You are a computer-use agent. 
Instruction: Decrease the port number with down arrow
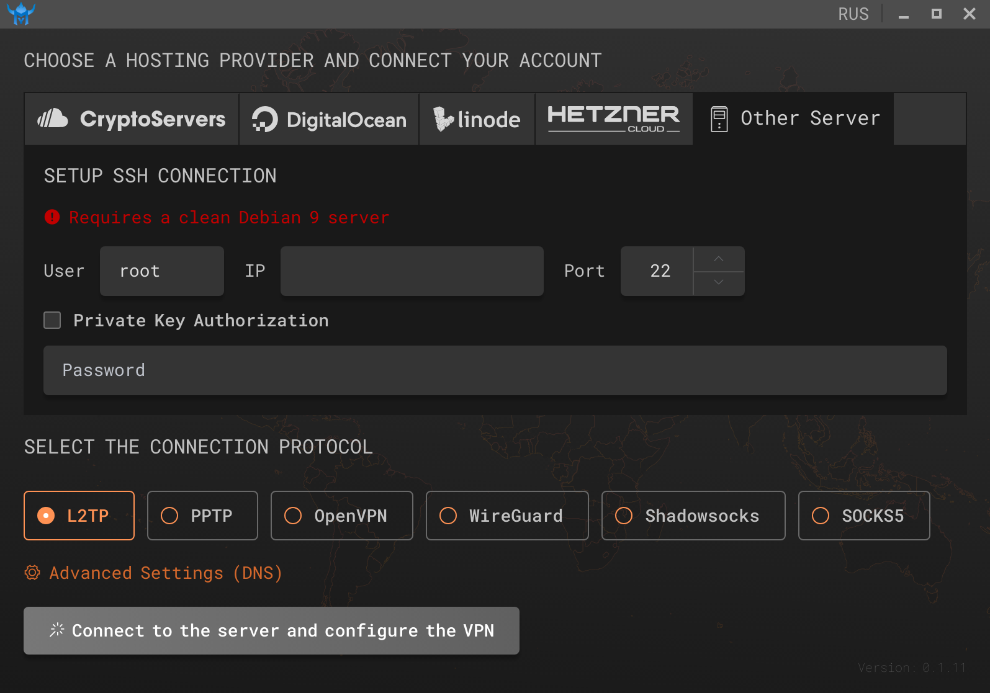click(719, 283)
